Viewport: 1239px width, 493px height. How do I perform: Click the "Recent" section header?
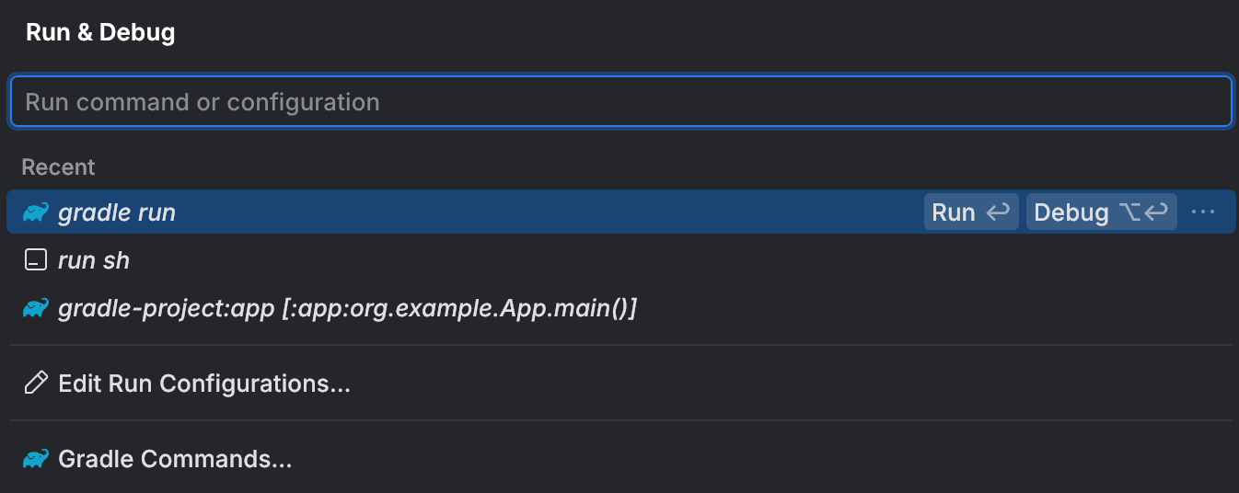pos(58,166)
